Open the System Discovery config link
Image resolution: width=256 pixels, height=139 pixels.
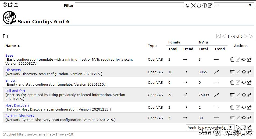[x=20, y=116]
